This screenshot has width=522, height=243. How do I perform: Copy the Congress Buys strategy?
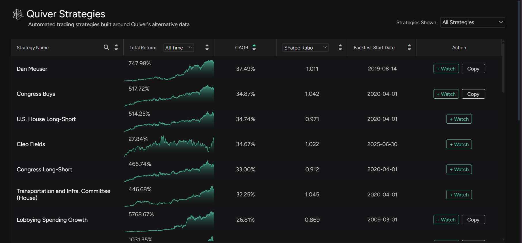(473, 94)
